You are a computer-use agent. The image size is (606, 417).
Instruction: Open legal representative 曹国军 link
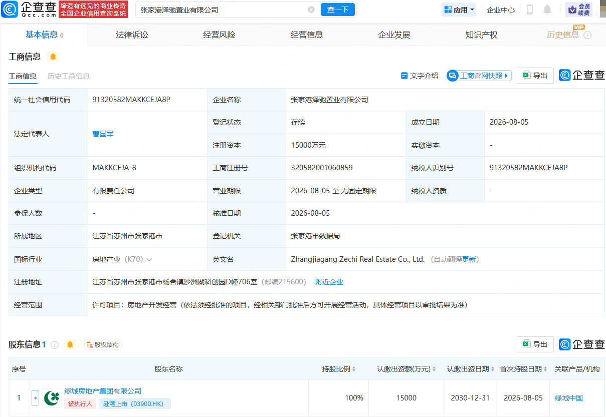tap(103, 134)
